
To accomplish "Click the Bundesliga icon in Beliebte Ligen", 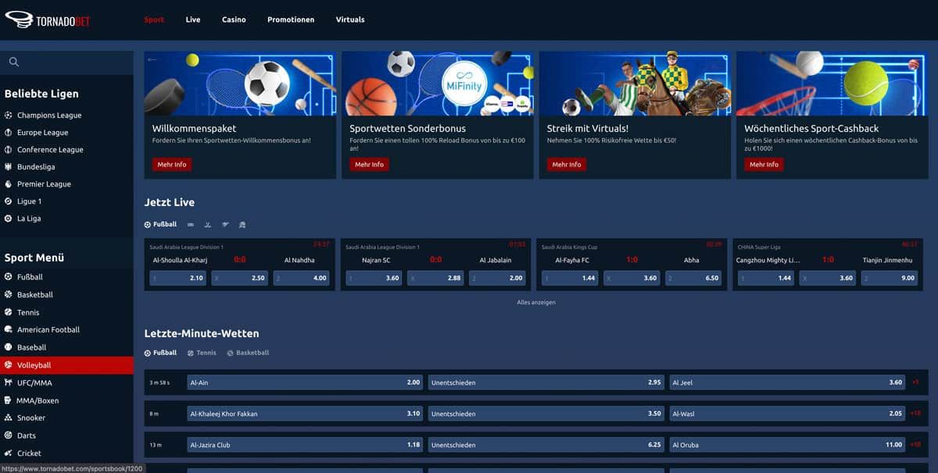I will click(x=9, y=167).
